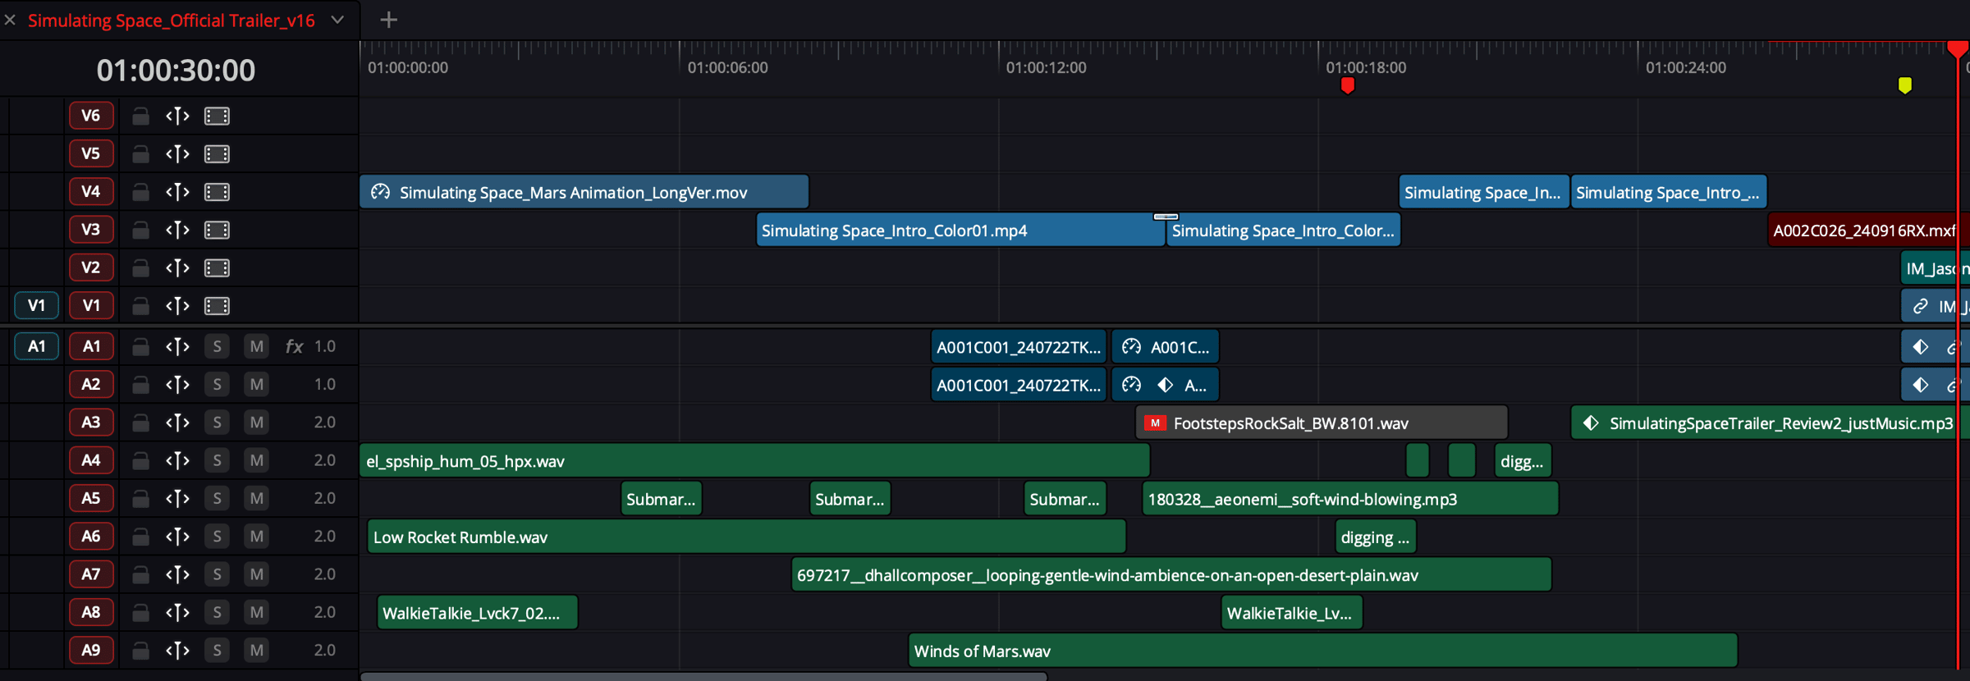The image size is (1970, 681).
Task: Lock the A5 audio track
Action: 140,498
